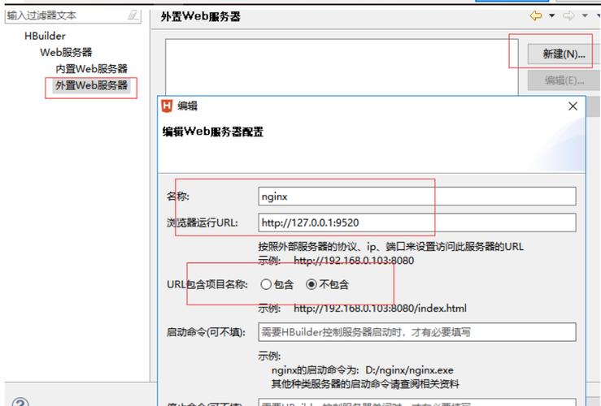Click the 启动命令 input field
Image resolution: width=601 pixels, height=406 pixels.
pyautogui.click(x=417, y=332)
